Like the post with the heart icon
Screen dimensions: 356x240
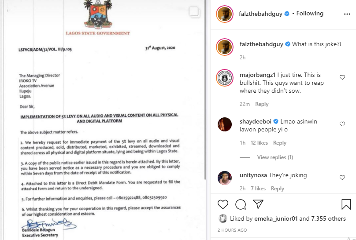(x=223, y=204)
